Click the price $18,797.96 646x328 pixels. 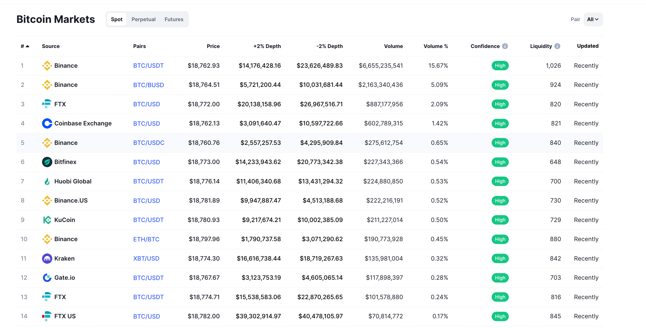[x=204, y=239]
